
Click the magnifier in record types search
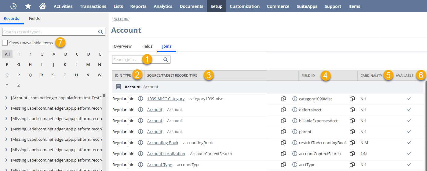click(x=100, y=32)
